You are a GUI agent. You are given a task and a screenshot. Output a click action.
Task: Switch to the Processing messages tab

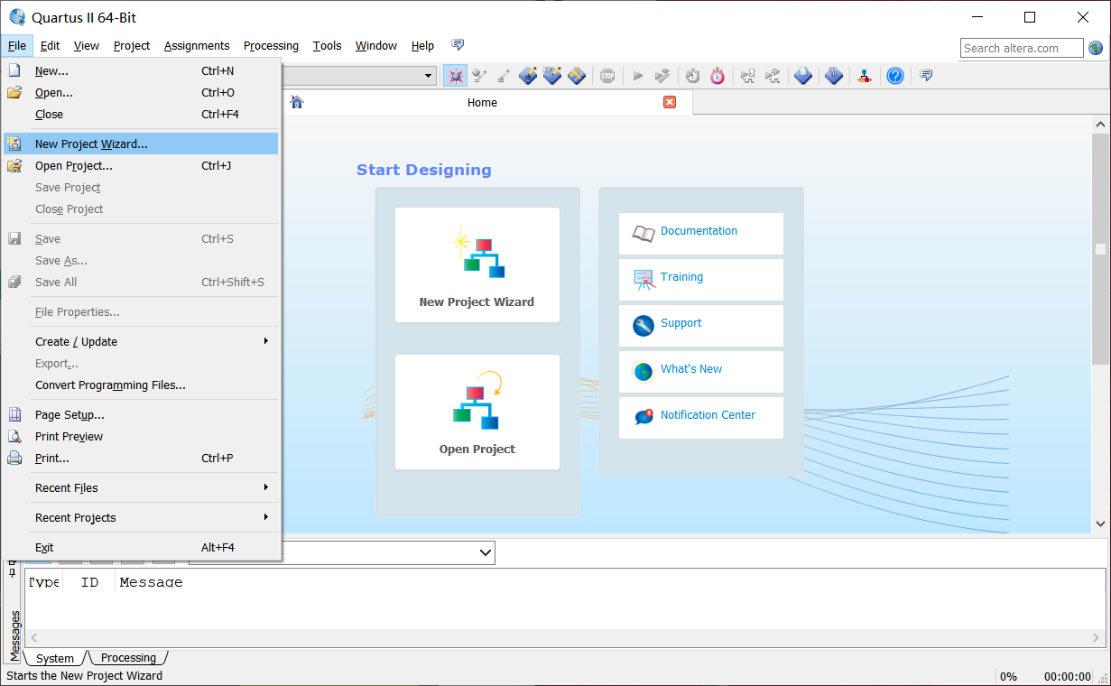128,658
